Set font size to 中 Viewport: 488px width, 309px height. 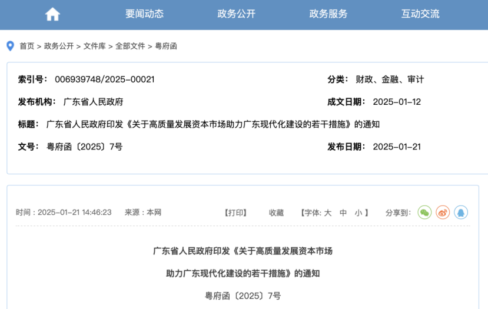(343, 212)
